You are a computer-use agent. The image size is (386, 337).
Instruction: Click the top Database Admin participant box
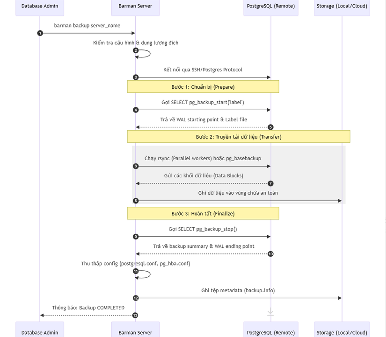[x=40, y=7]
